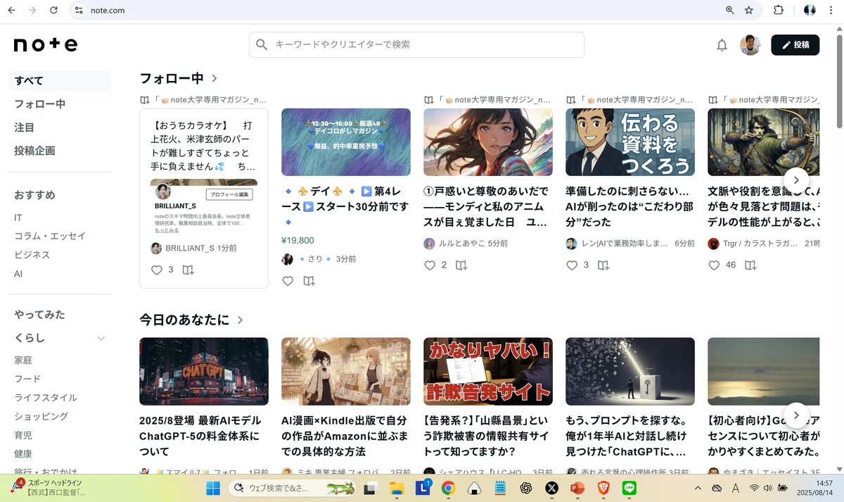Like the ルルとあやこ post

click(430, 265)
